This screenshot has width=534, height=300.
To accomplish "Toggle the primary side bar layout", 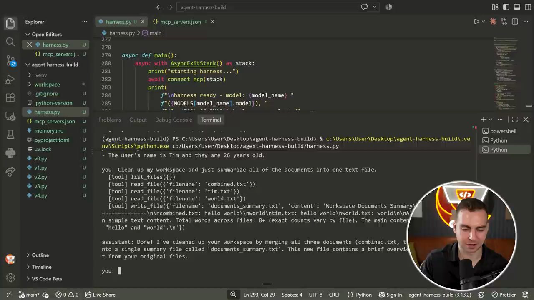I will click(506, 7).
